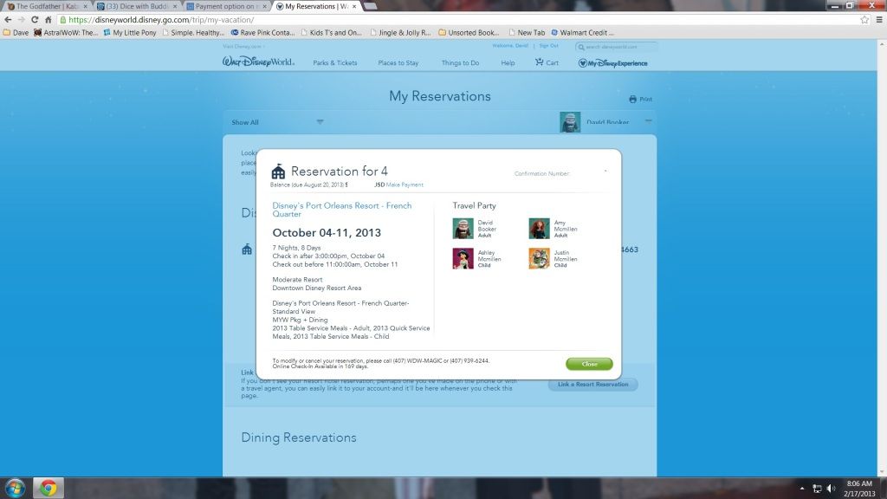887x499 pixels.
Task: Open the shopping Cart
Action: click(x=547, y=62)
